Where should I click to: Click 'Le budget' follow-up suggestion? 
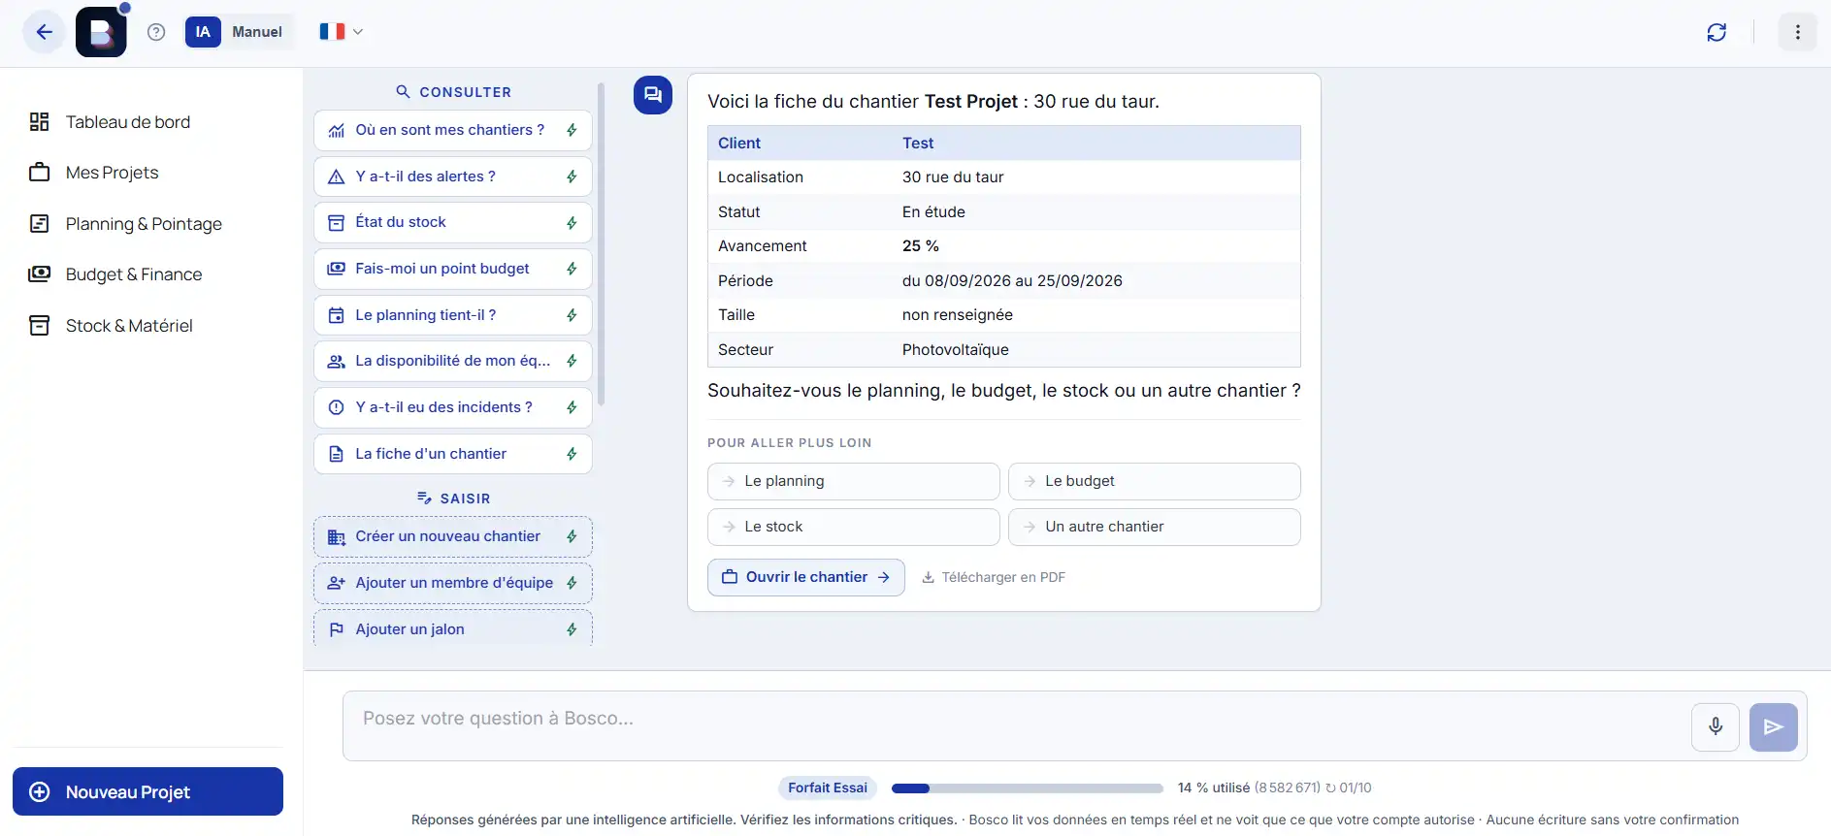click(1155, 481)
